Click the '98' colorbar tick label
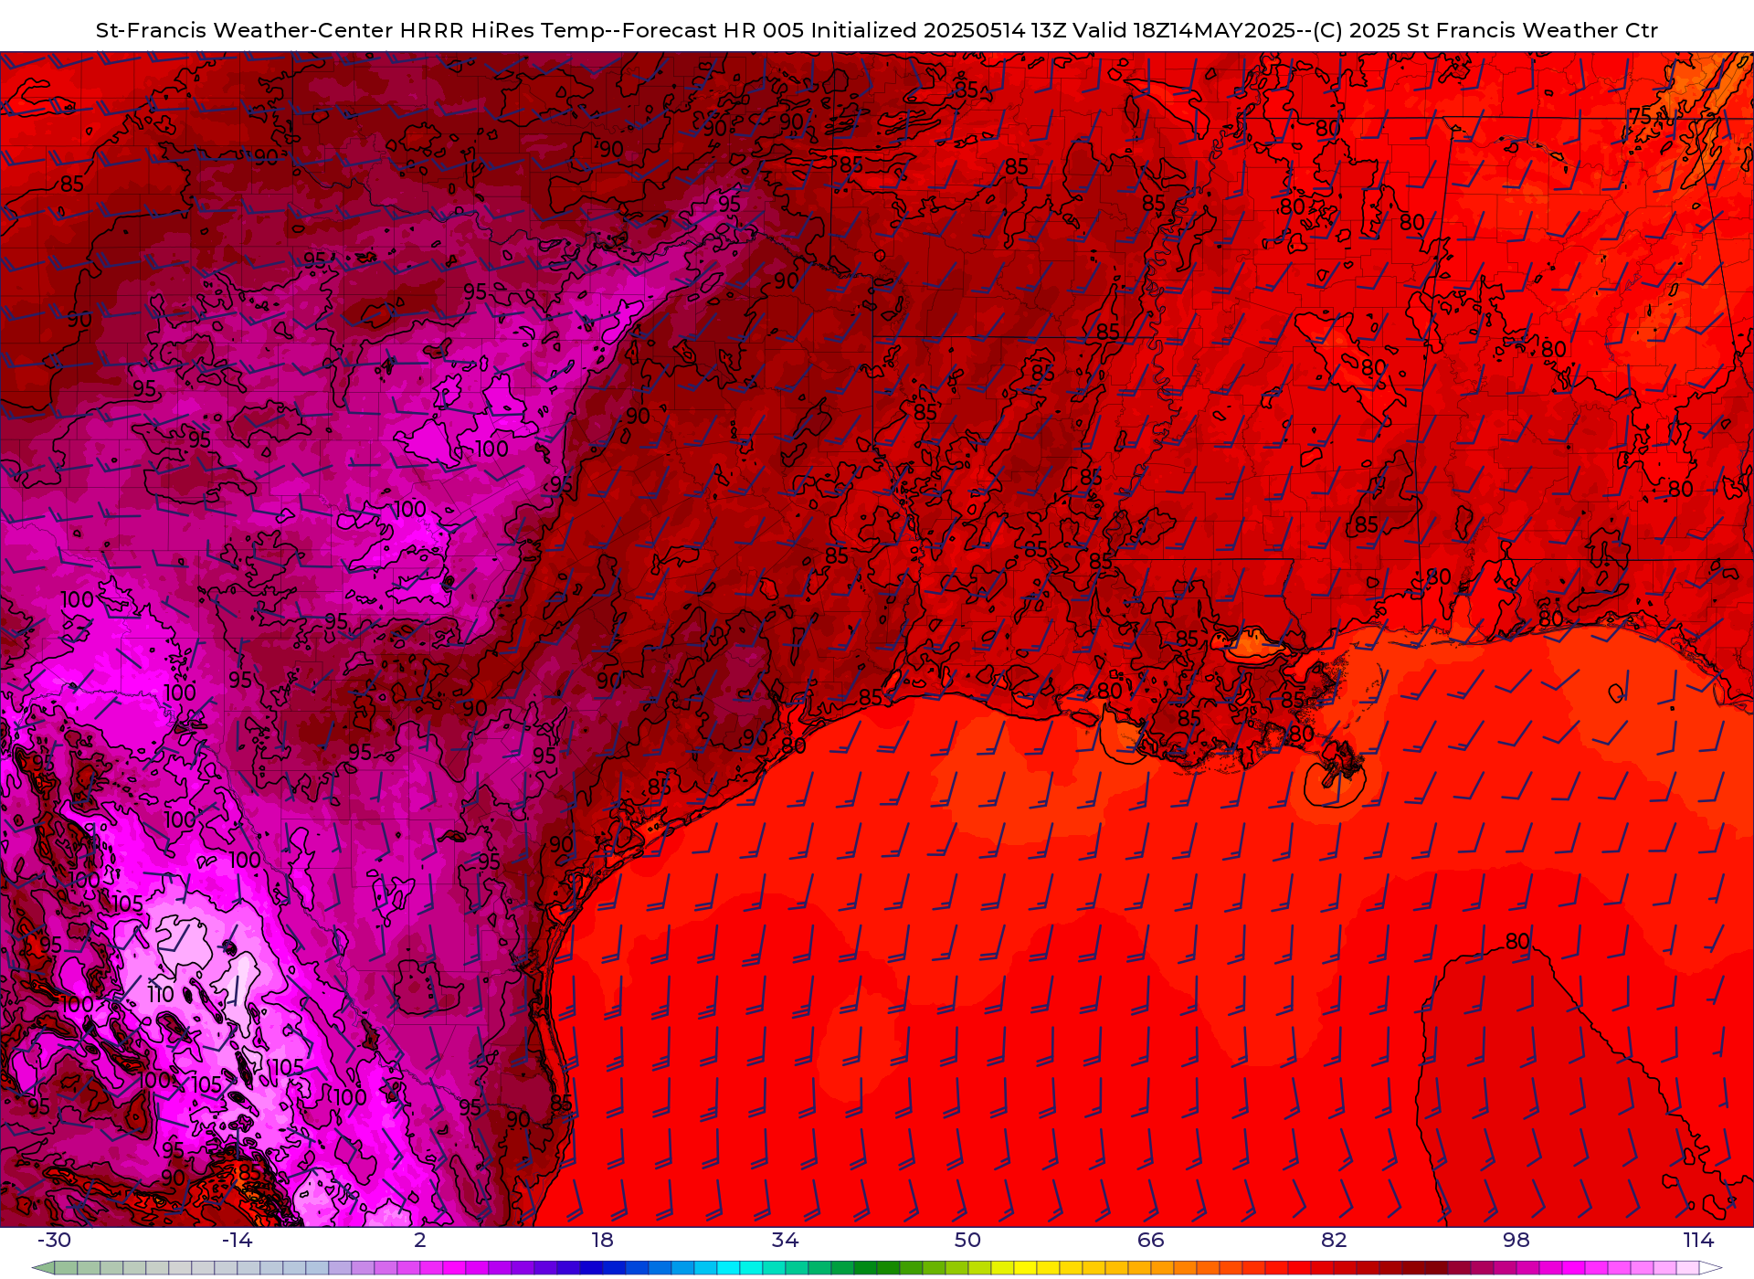This screenshot has height=1279, width=1754. point(1516,1240)
